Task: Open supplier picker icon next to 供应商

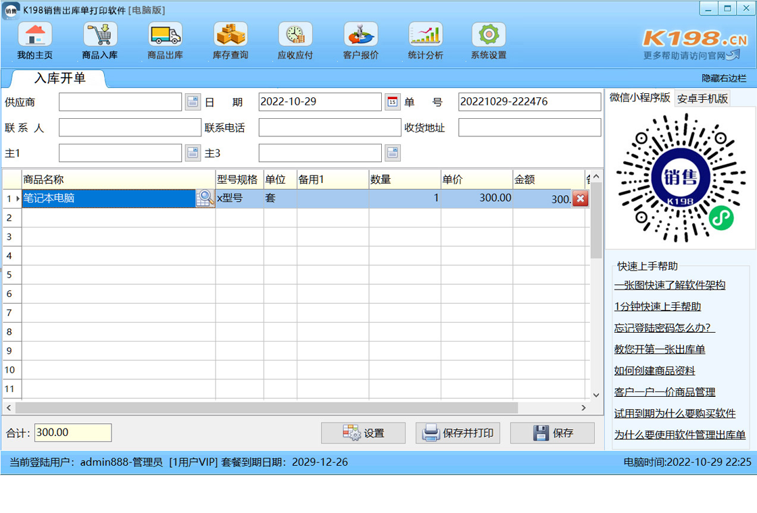Action: click(193, 102)
